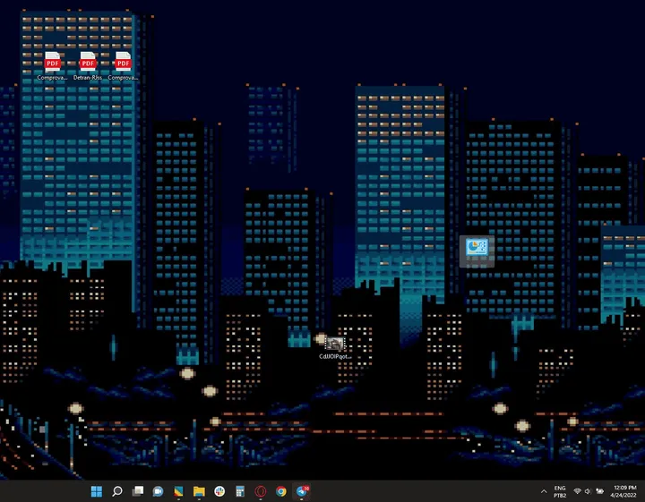Open File Explorer from the taskbar
645x502 pixels.
pos(199,491)
